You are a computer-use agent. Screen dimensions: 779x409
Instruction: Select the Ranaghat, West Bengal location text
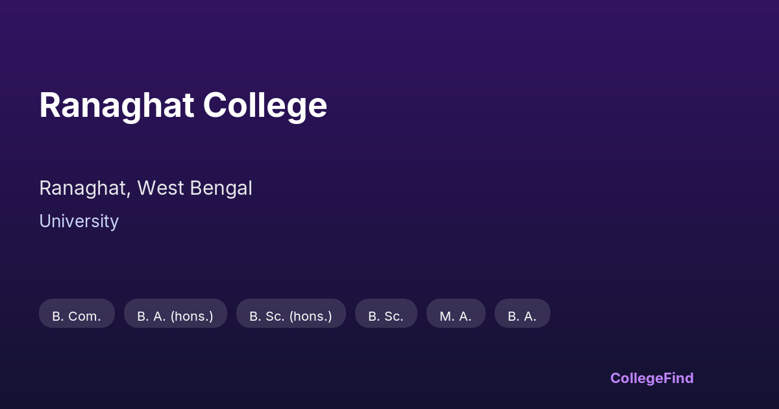pyautogui.click(x=145, y=188)
